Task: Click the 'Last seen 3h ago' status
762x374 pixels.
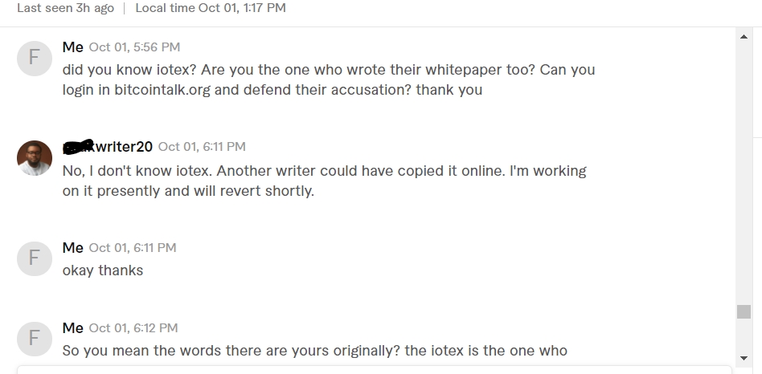Action: [66, 8]
